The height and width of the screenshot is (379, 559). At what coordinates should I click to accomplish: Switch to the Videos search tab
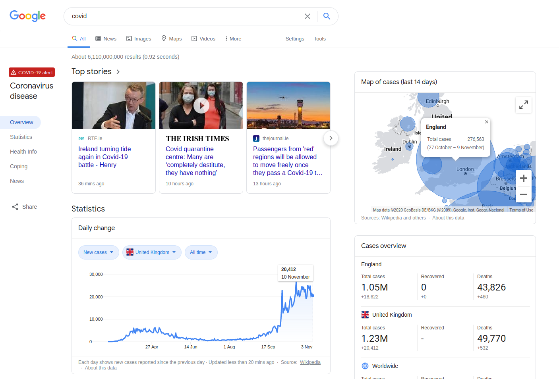203,38
